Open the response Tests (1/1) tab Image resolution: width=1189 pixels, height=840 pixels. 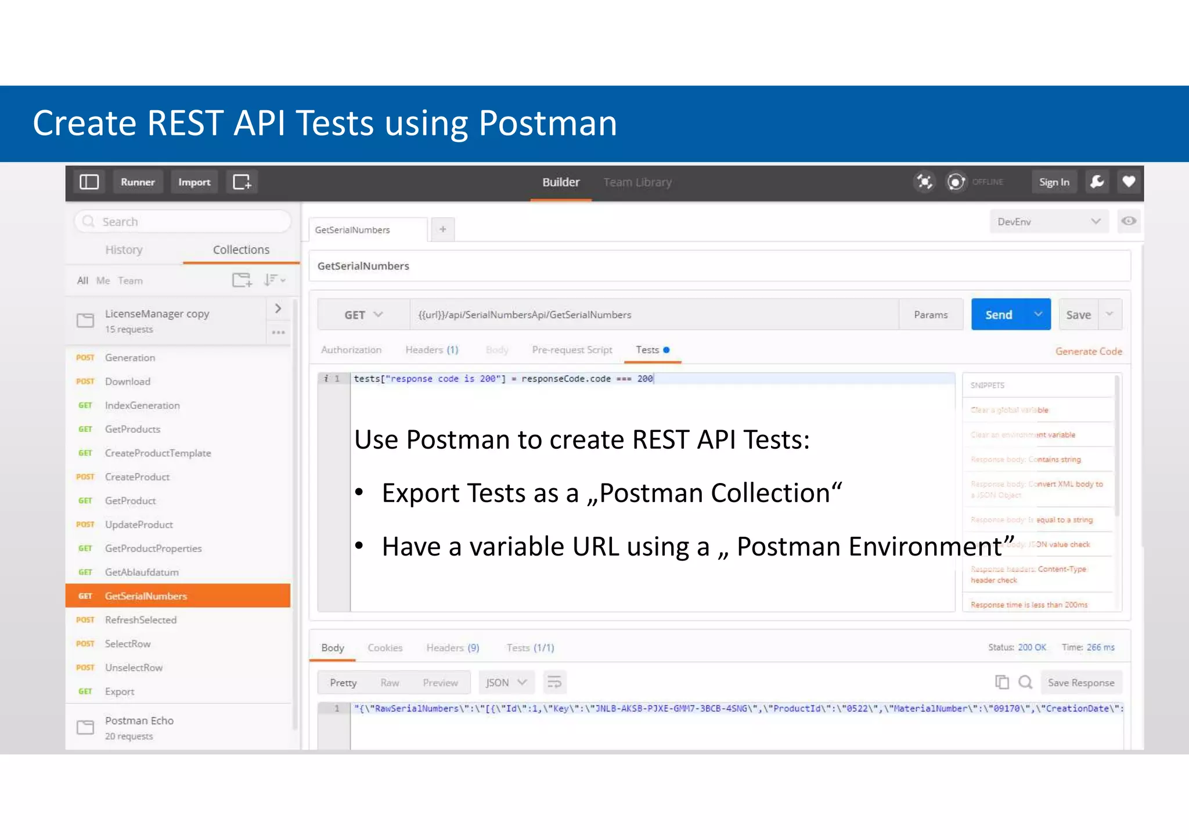coord(530,647)
